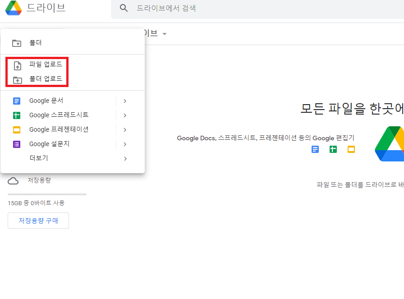This screenshot has width=404, height=299.
Task: Expand the Google 설문지 submenu arrow
Action: (x=125, y=144)
